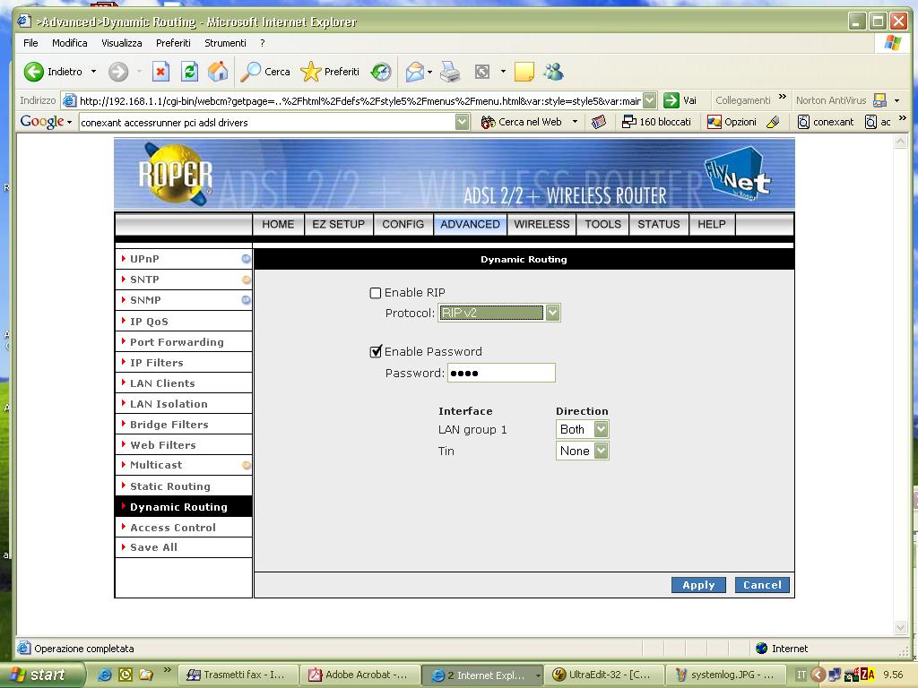Expand LAN group 1 Direction dropdown
This screenshot has width=918, height=688.
coord(601,430)
